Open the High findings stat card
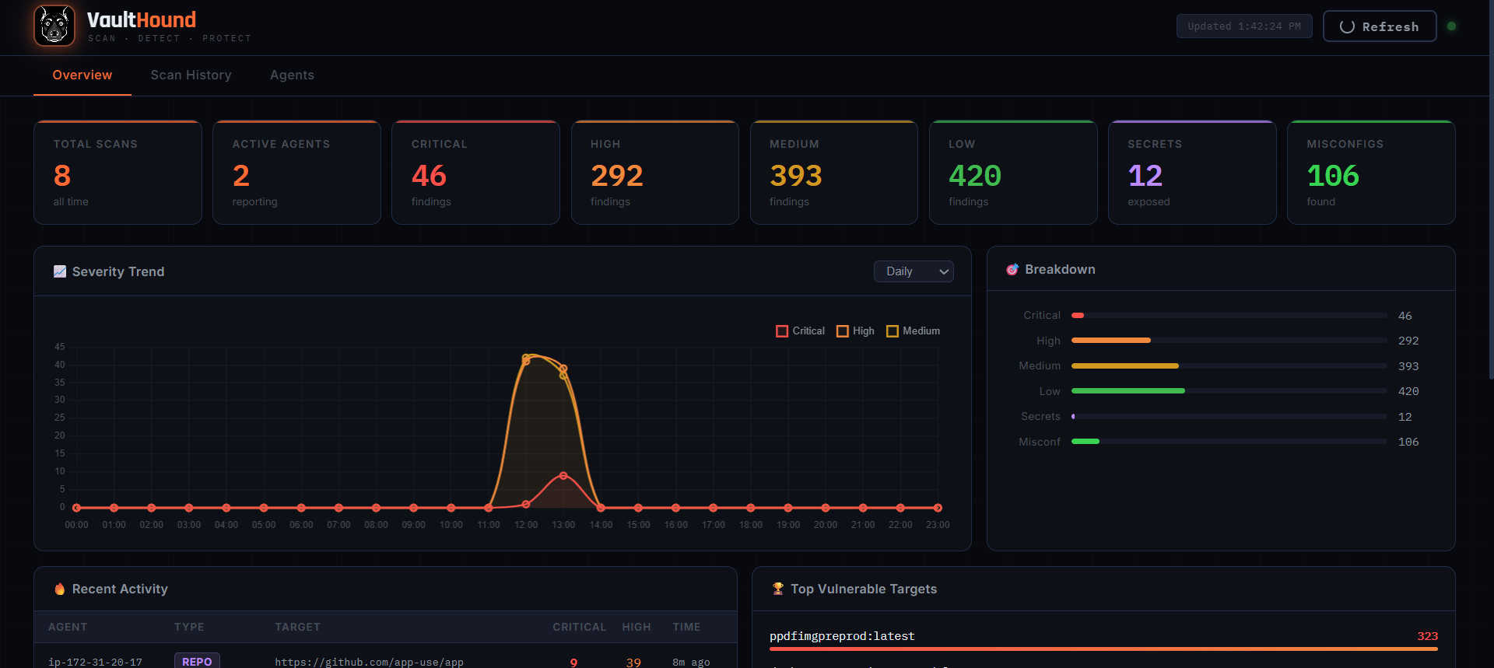The height and width of the screenshot is (668, 1494). point(655,173)
